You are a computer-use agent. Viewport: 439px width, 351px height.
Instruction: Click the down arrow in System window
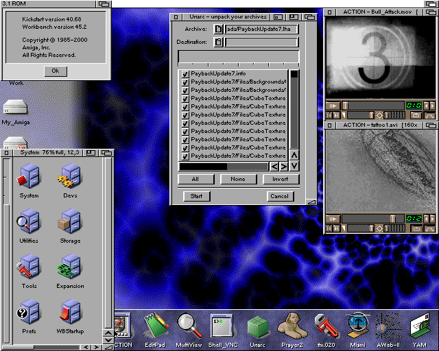coord(108,340)
